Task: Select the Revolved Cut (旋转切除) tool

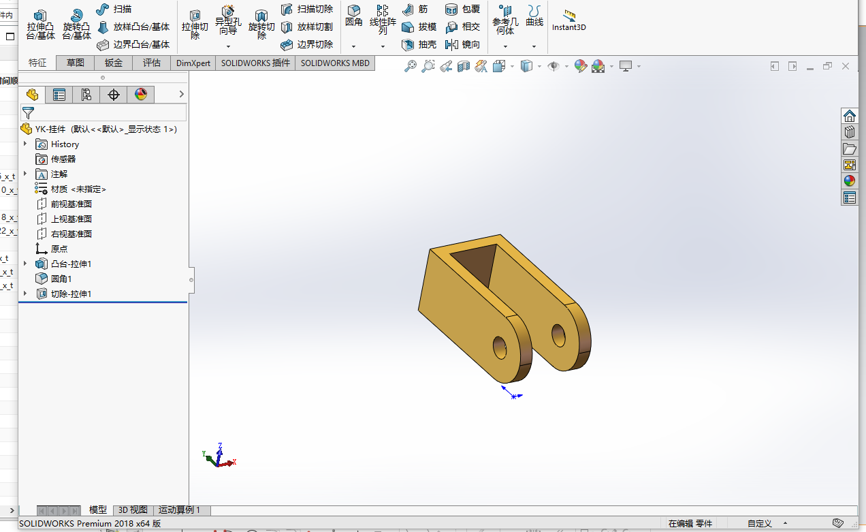Action: point(261,25)
